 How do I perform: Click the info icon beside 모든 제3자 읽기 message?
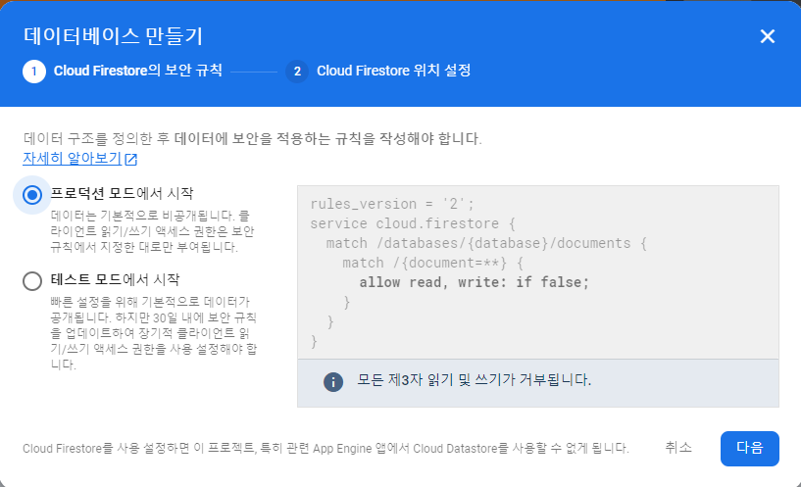333,381
